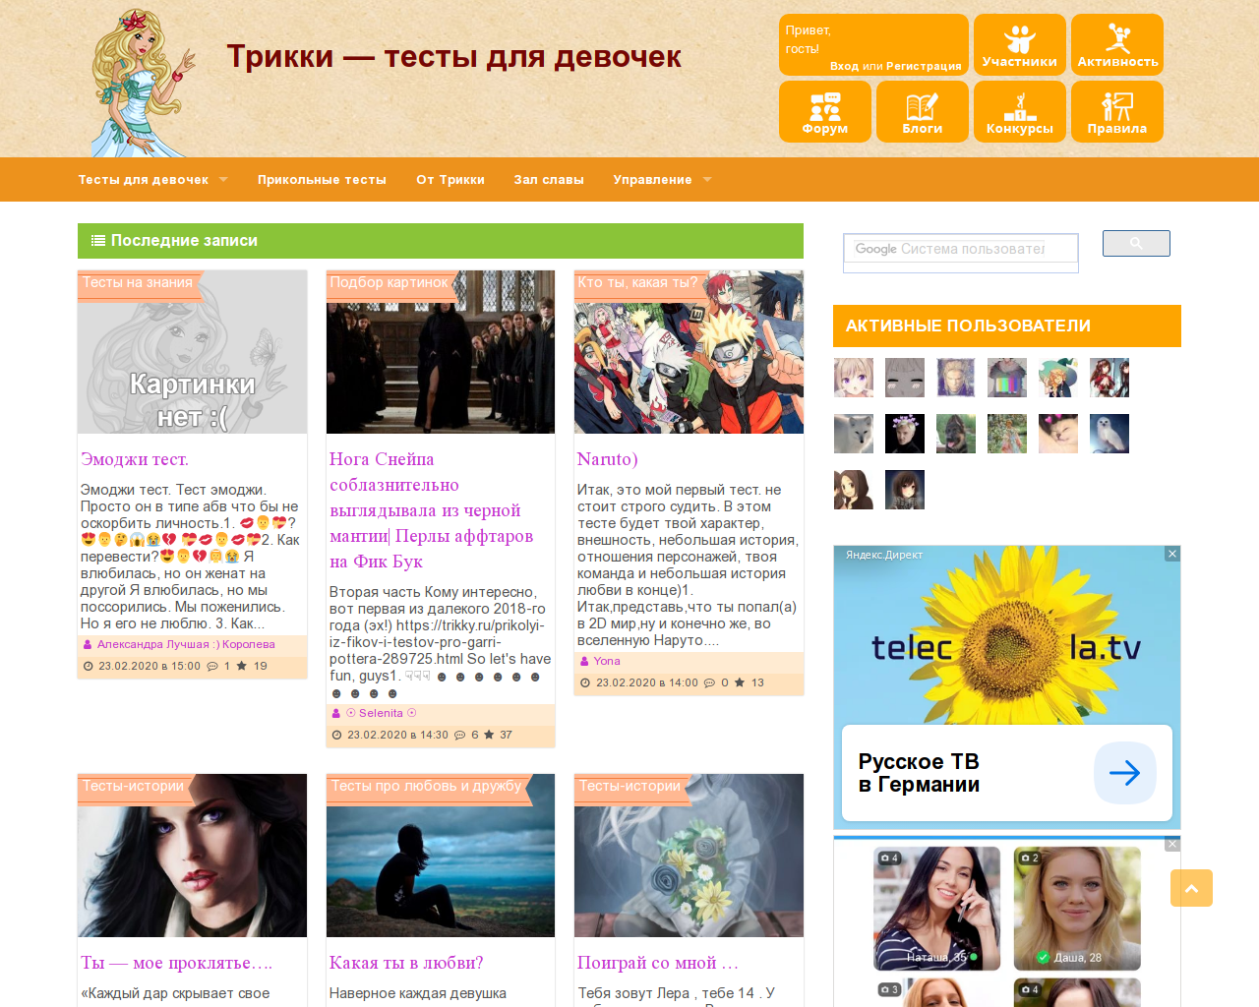The height and width of the screenshot is (1007, 1259).
Task: Open the silhouette by the sea thumbnail
Action: pyautogui.click(x=441, y=856)
